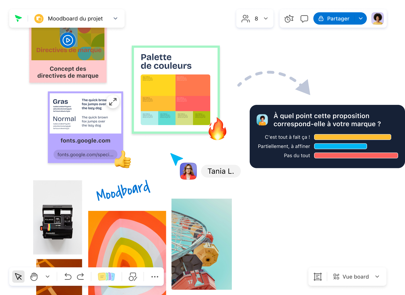
Task: Click the Moodboard du projet title
Action: [75, 18]
